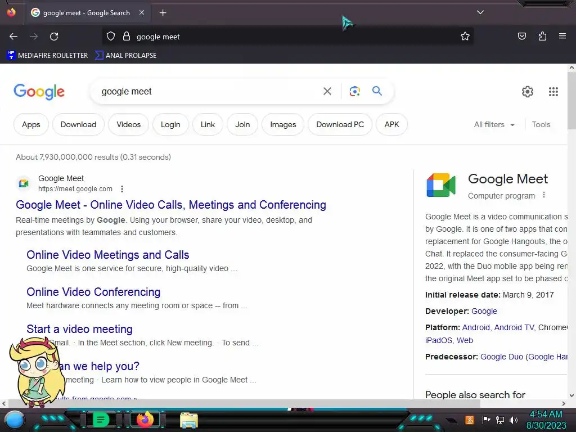Select the Images filter chip
Screen dimensions: 576x432
tap(283, 124)
